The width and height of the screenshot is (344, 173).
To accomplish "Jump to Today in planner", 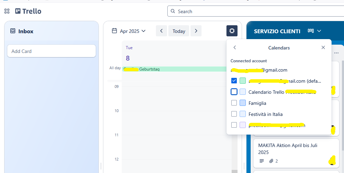I will pyautogui.click(x=179, y=31).
